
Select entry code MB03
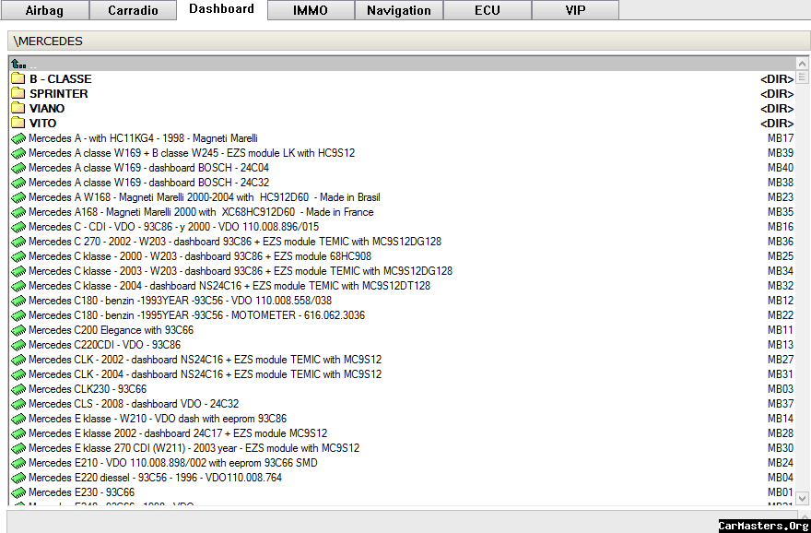781,389
